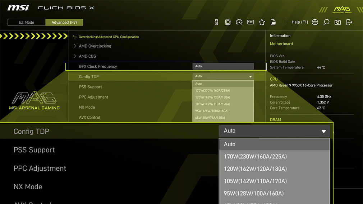Viewport: 363px width, 204px height.
Task: Expand the AMD Overclocking submenu
Action: click(95, 46)
